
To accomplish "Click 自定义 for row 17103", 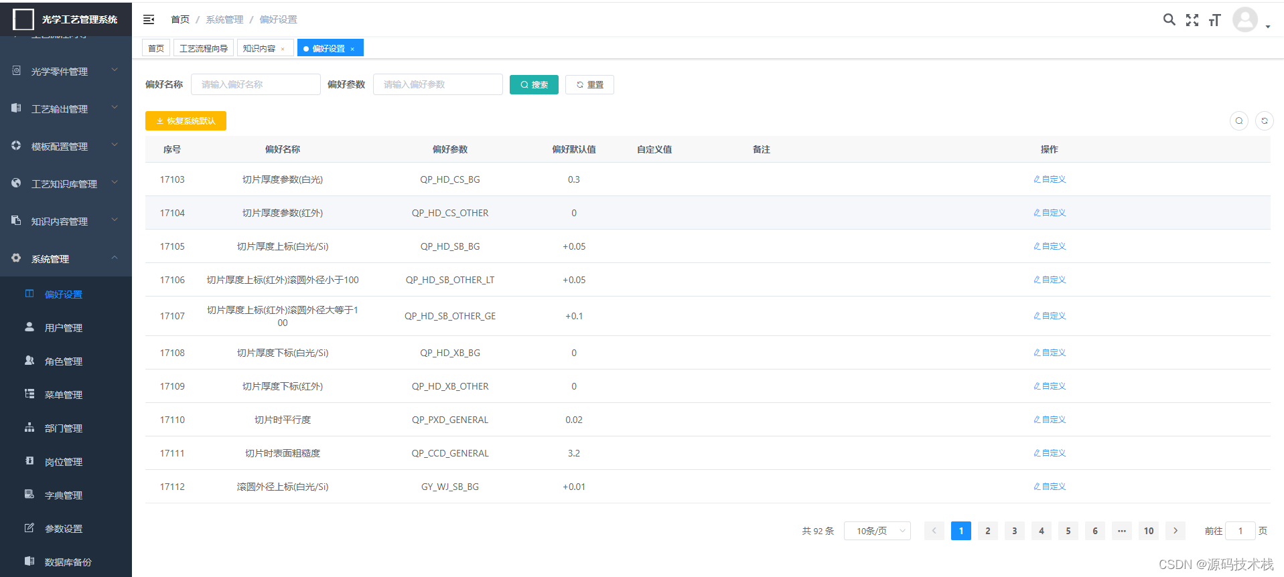I will (x=1050, y=179).
